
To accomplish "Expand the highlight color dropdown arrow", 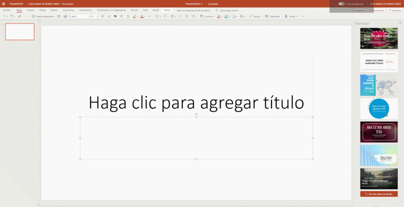I will [x=137, y=17].
